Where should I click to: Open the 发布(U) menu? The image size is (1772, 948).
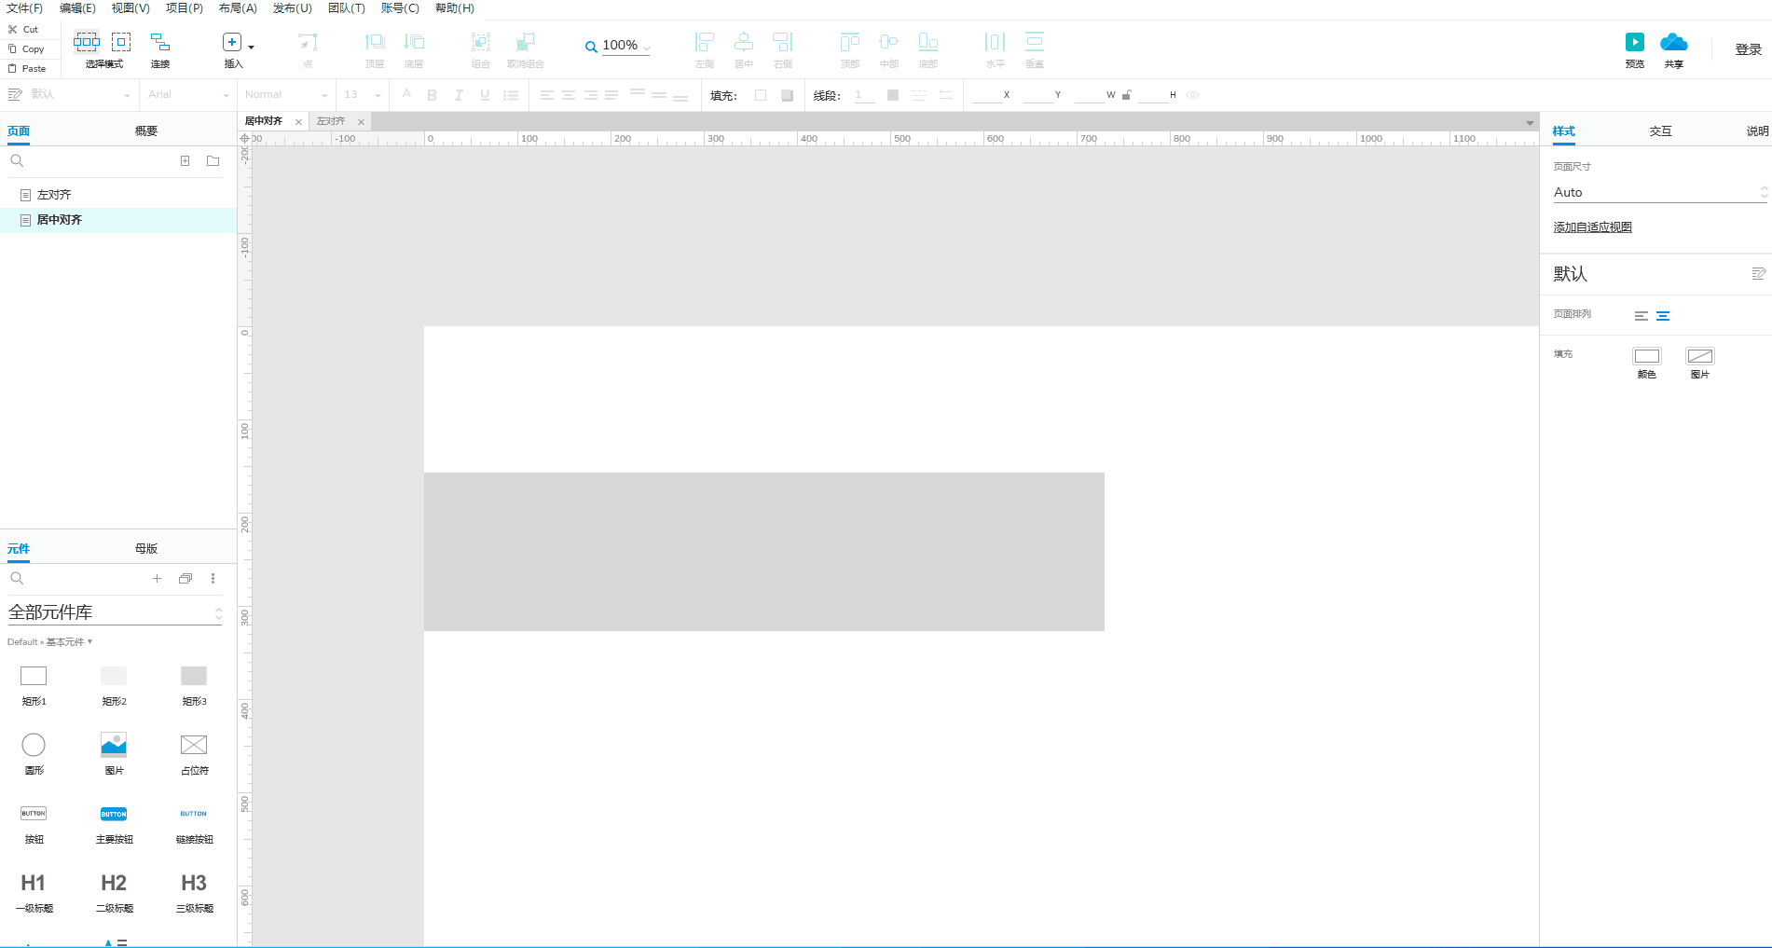point(292,8)
